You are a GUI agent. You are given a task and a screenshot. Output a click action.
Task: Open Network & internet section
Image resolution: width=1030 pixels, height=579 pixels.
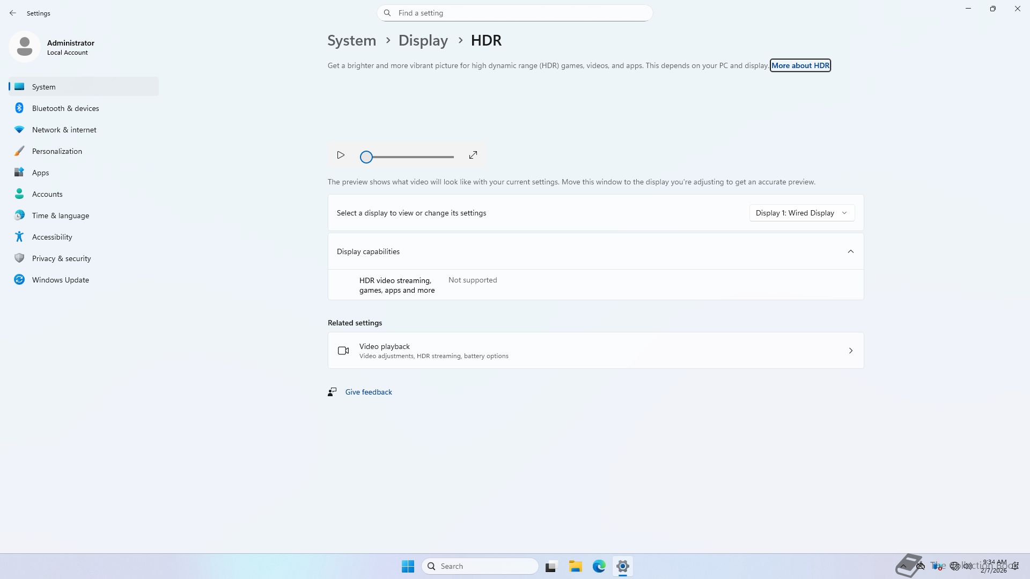pyautogui.click(x=64, y=130)
